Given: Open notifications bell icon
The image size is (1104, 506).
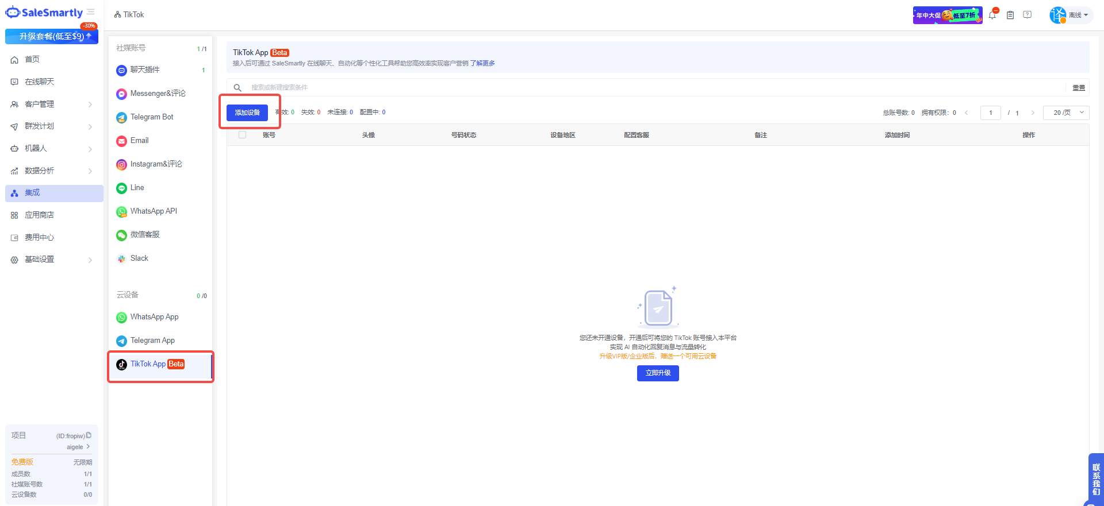Looking at the screenshot, I should click(992, 15).
